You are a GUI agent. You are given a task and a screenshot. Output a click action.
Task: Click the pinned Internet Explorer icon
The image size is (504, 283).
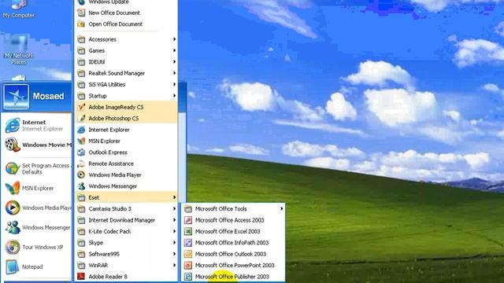coord(13,125)
